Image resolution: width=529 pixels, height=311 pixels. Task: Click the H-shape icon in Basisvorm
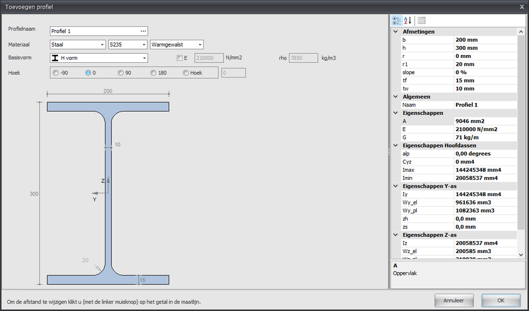tap(55, 58)
